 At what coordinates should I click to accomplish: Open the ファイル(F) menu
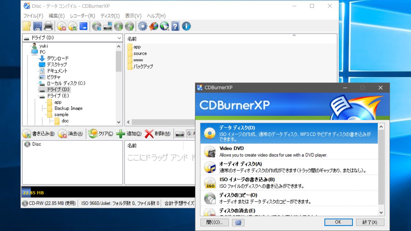click(33, 16)
